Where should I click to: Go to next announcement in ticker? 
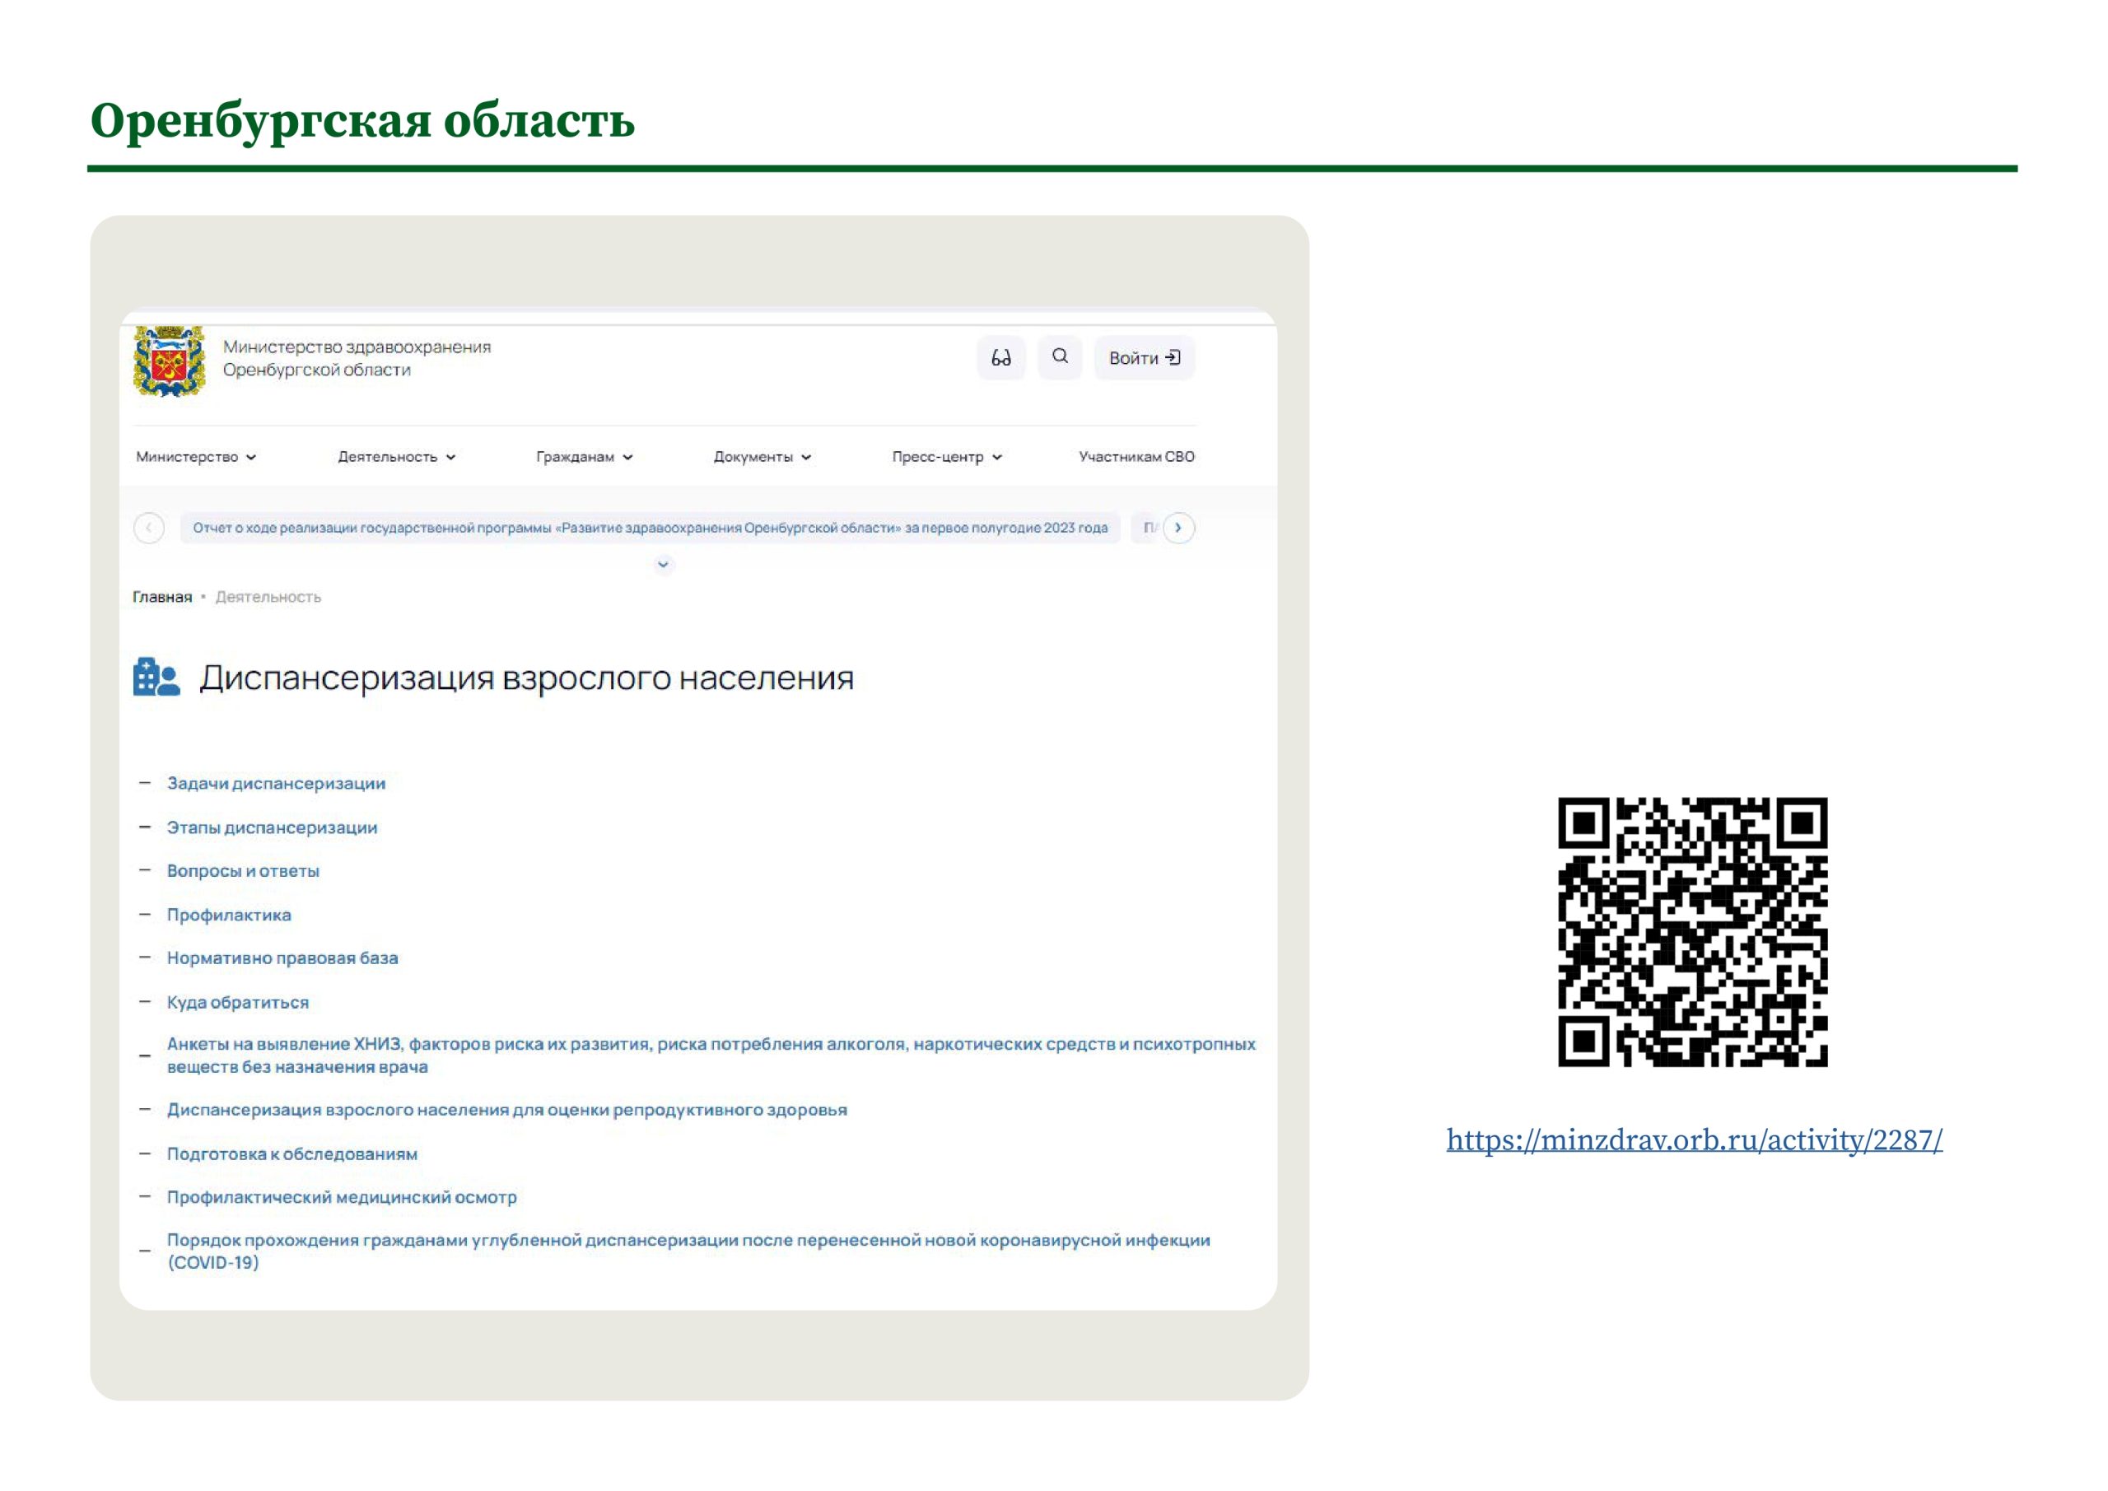1179,528
